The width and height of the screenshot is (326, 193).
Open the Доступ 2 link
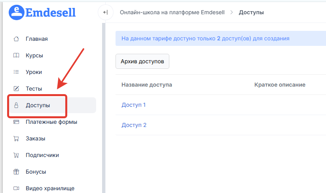134,125
